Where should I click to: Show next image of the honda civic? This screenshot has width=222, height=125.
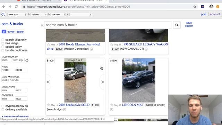click(x=103, y=82)
